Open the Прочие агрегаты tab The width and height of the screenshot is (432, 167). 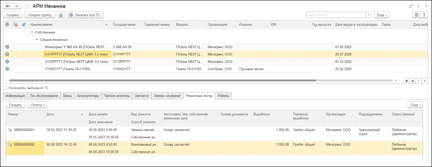click(117, 95)
